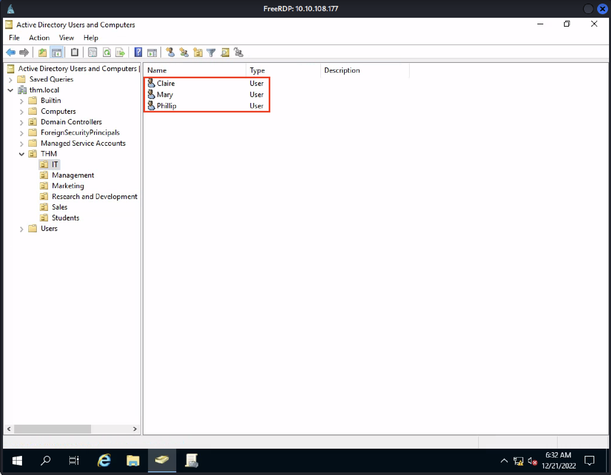611x475 pixels.
Task: Go back with the blue Back arrow
Action: [x=11, y=52]
